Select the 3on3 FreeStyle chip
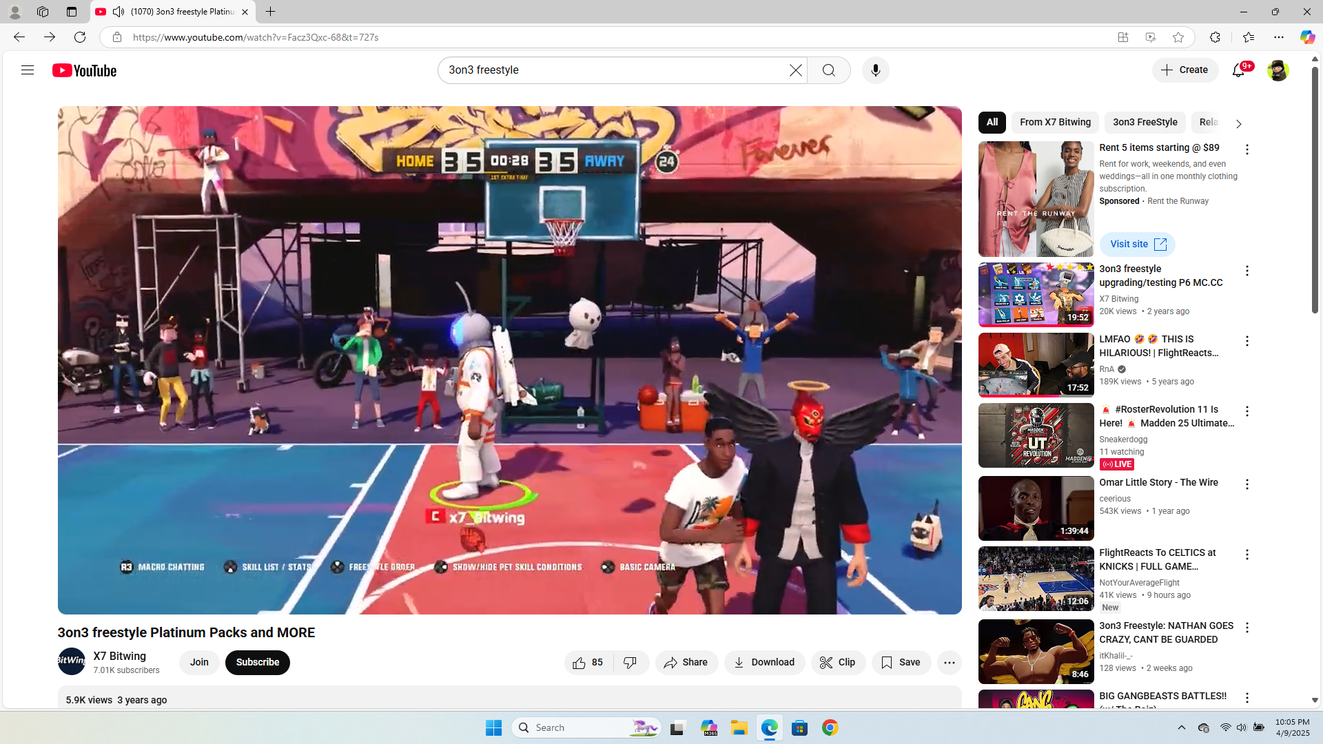Image resolution: width=1323 pixels, height=744 pixels. 1145,123
